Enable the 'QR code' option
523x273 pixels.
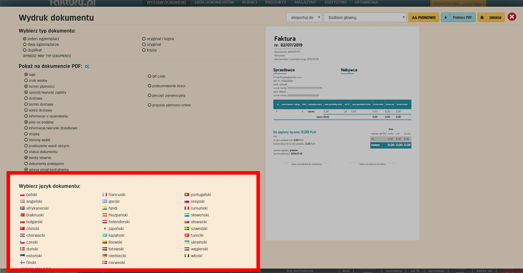pyautogui.click(x=149, y=76)
